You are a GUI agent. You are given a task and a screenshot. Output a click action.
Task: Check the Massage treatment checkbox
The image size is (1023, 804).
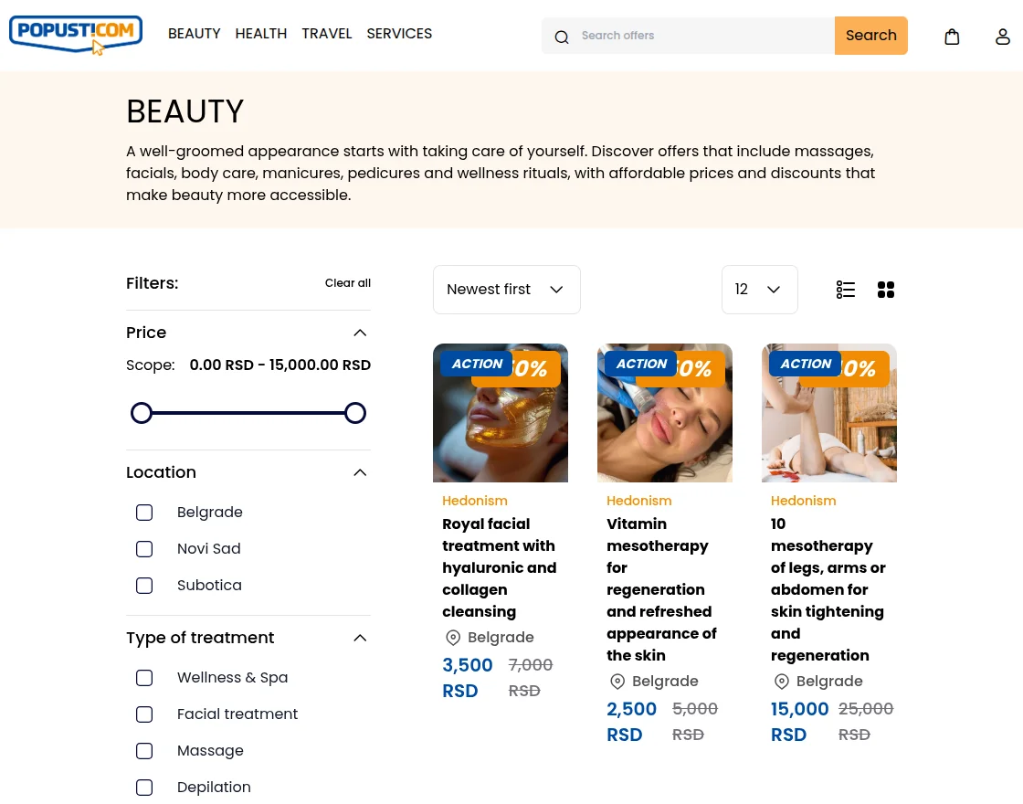tap(144, 751)
